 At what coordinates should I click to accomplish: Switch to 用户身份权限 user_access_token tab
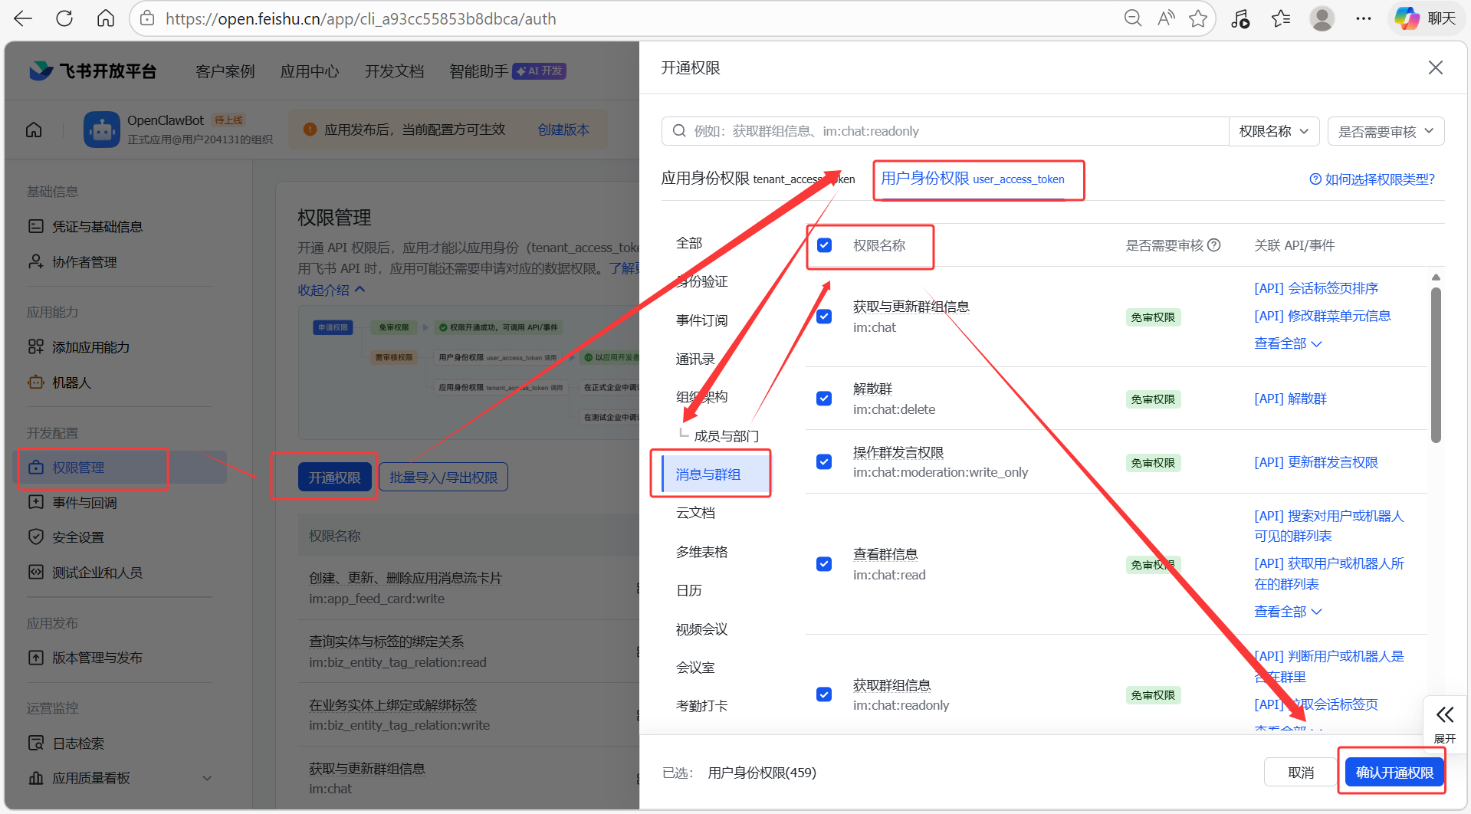[972, 179]
